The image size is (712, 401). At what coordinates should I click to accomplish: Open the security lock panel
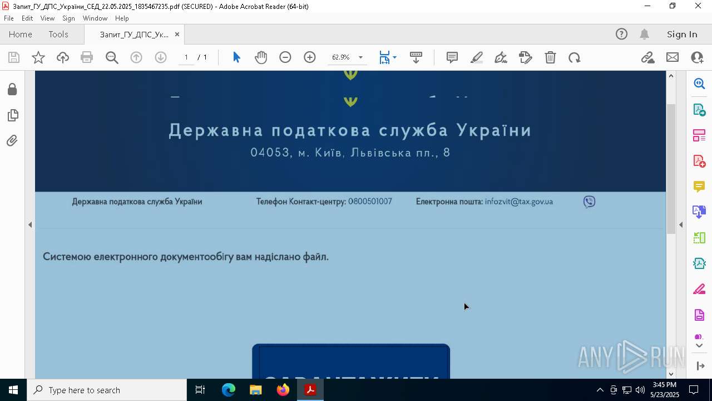[x=12, y=90]
